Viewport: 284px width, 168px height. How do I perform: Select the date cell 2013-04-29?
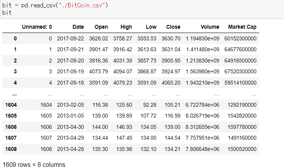[71, 138]
